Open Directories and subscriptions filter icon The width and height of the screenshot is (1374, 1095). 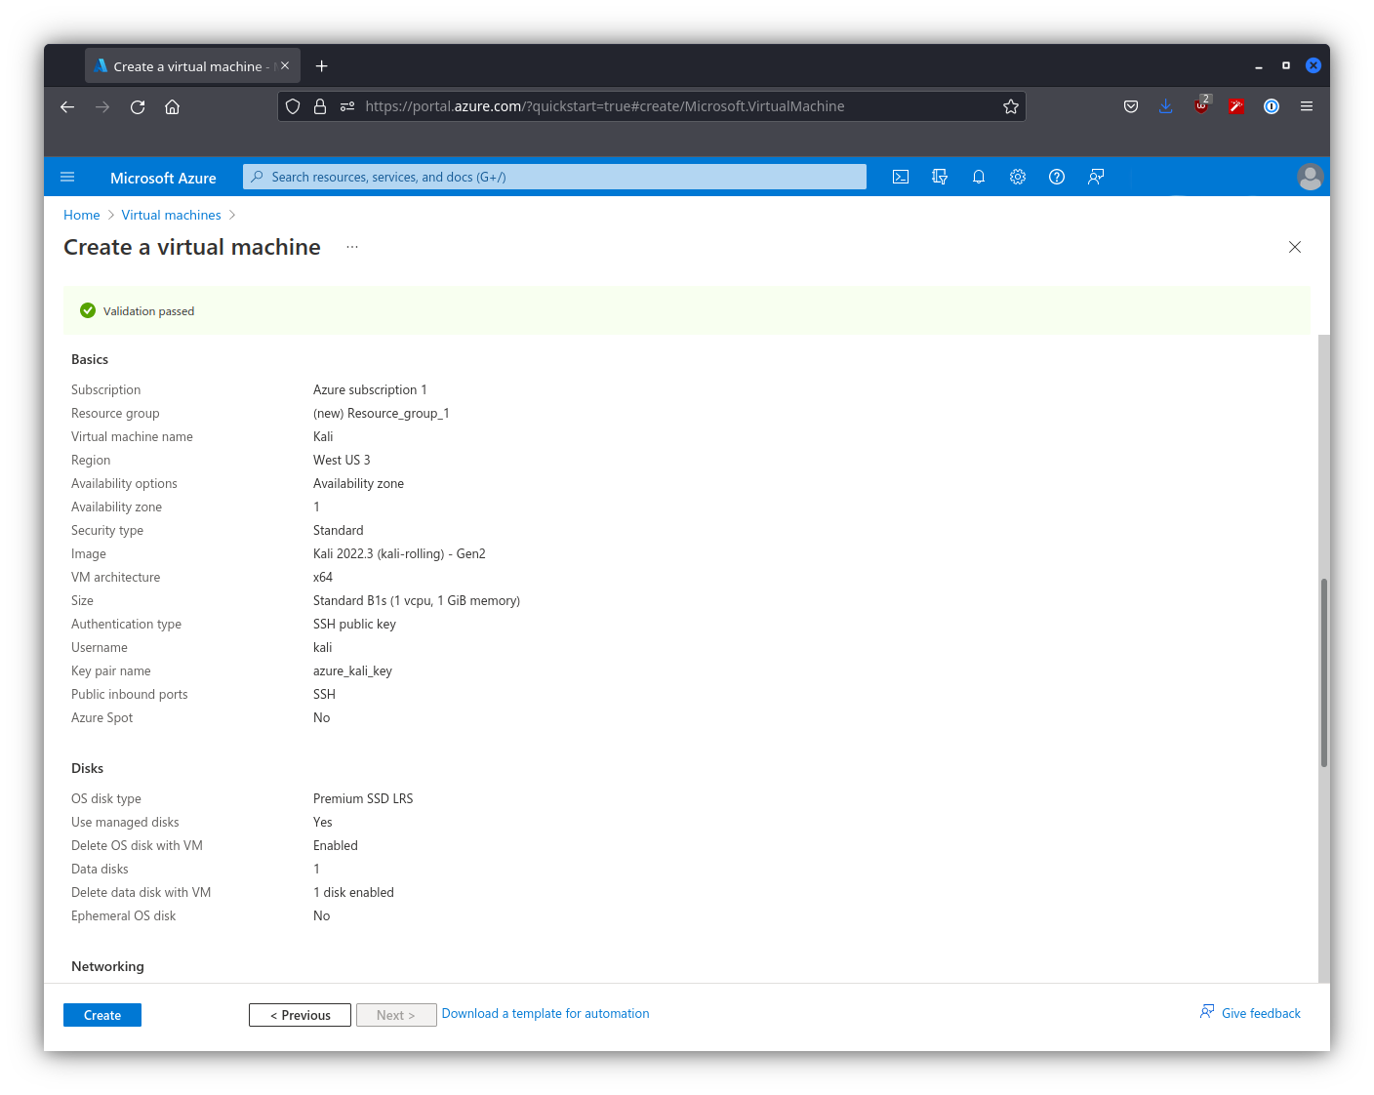tap(940, 177)
